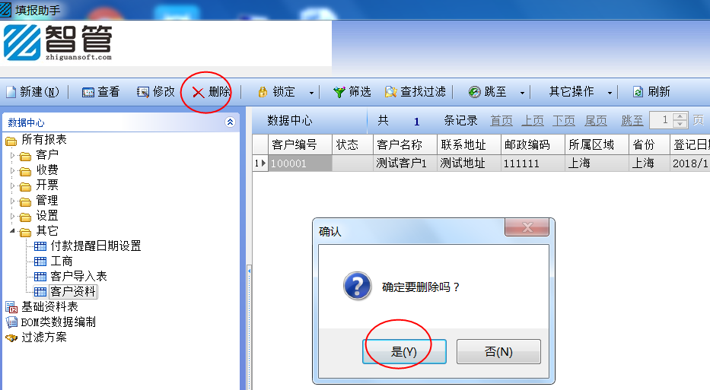Select 客户导入表 in the tree
The height and width of the screenshot is (390, 710).
[78, 276]
